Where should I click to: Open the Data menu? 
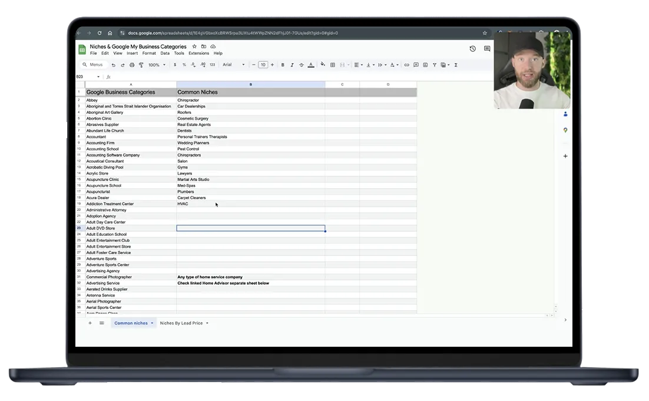[165, 53]
